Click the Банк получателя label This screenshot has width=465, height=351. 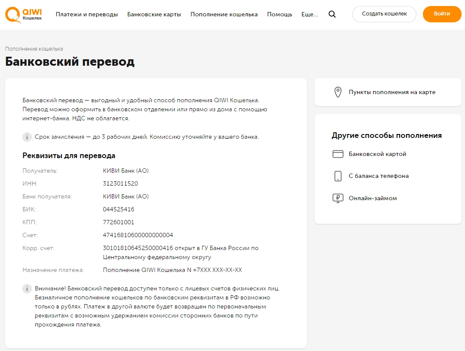click(x=47, y=196)
